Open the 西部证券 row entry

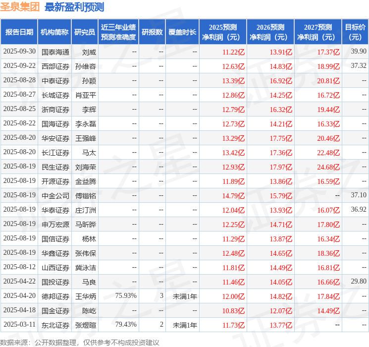pos(55,66)
